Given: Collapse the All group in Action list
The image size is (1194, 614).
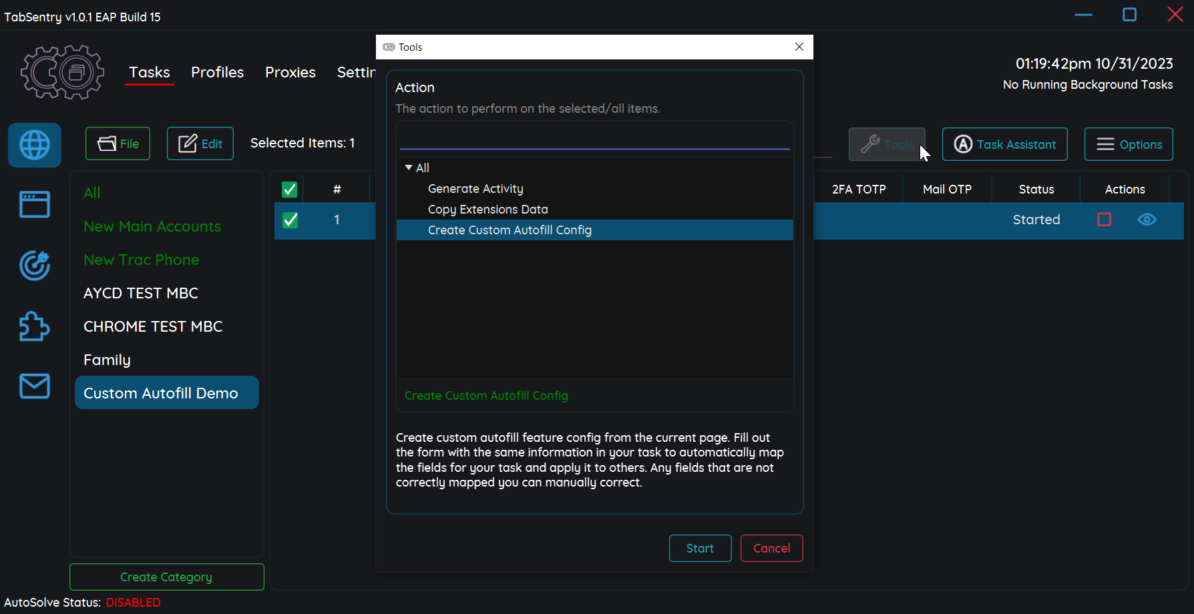Looking at the screenshot, I should (x=409, y=168).
